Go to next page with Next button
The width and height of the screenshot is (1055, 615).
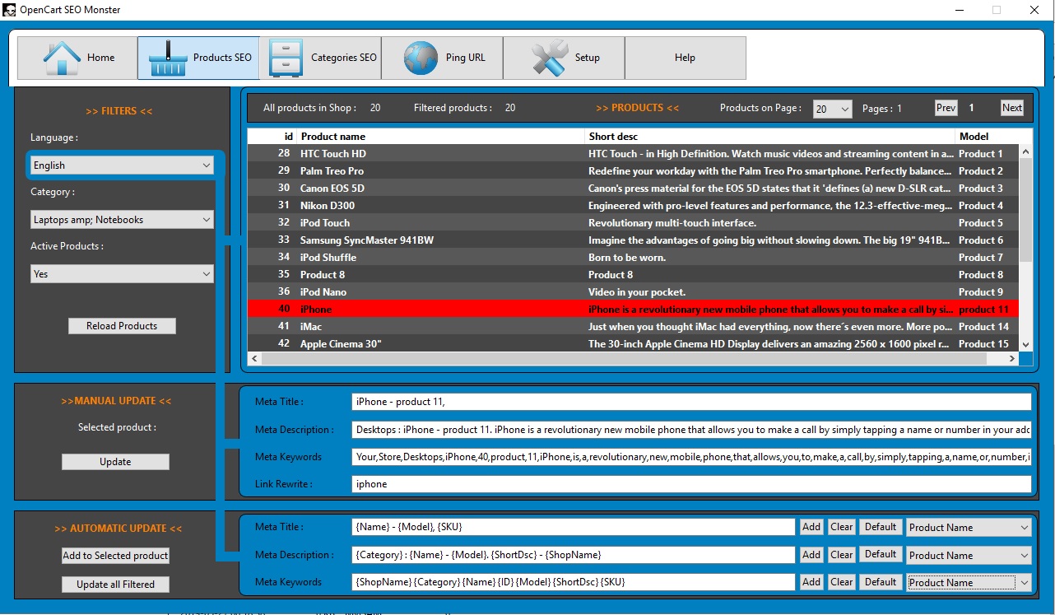[x=1012, y=108]
